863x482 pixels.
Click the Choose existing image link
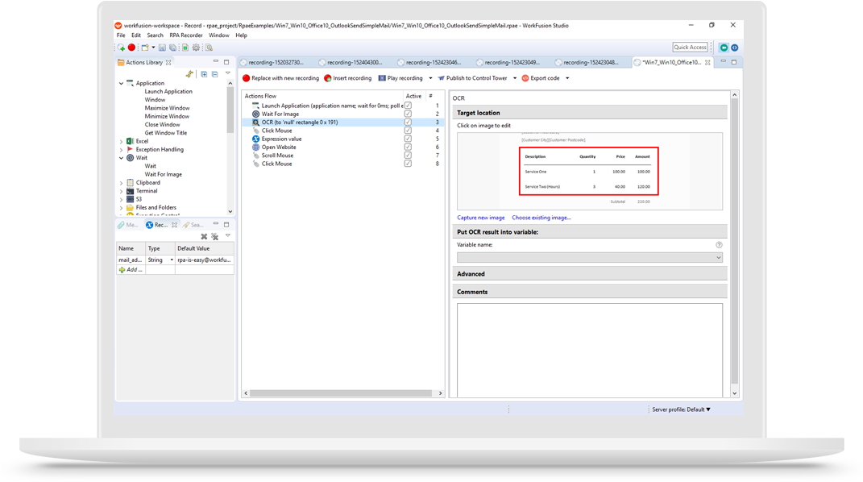541,218
